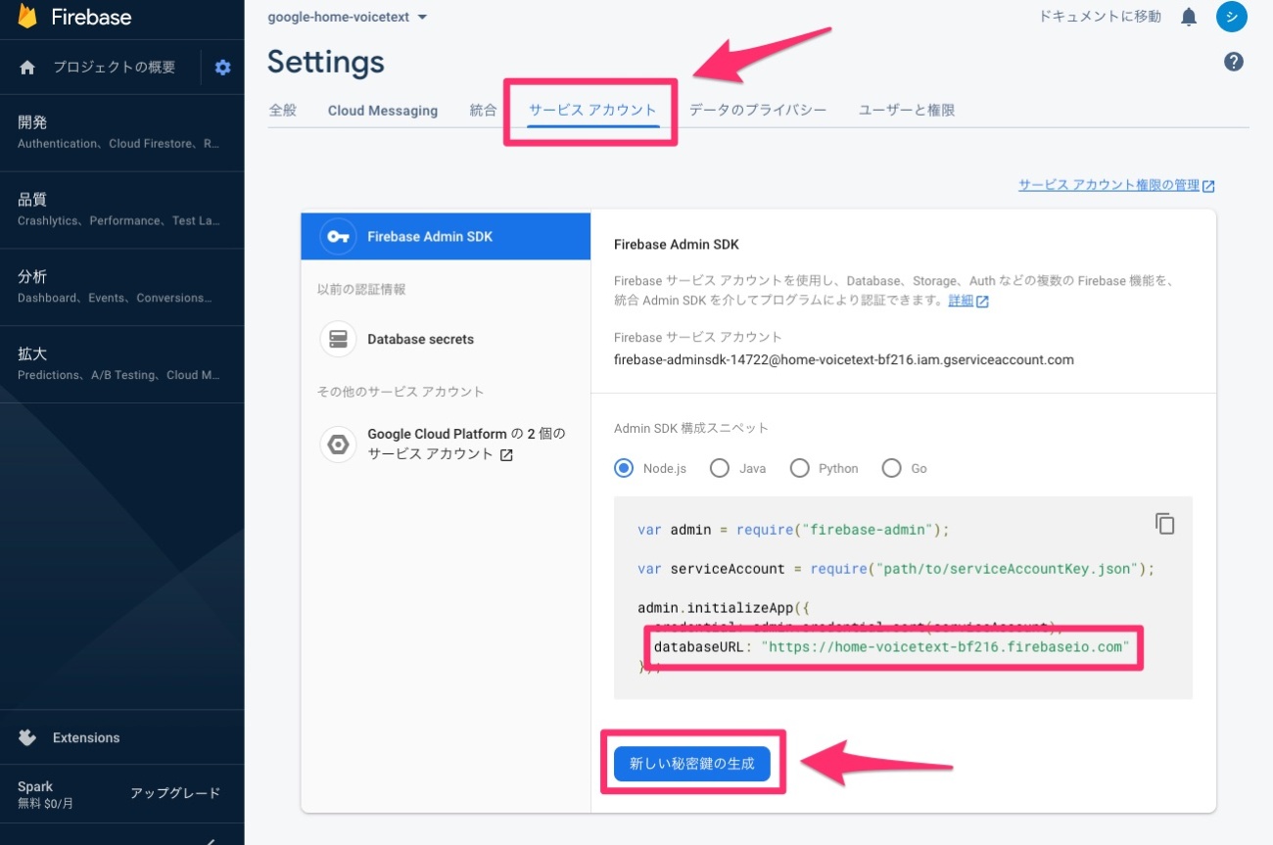
Task: Click the Settings page heading
Action: coord(325,63)
